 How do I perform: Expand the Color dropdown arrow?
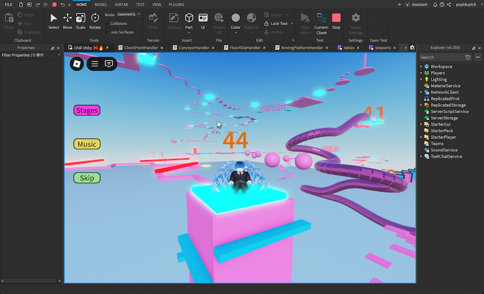point(236,33)
